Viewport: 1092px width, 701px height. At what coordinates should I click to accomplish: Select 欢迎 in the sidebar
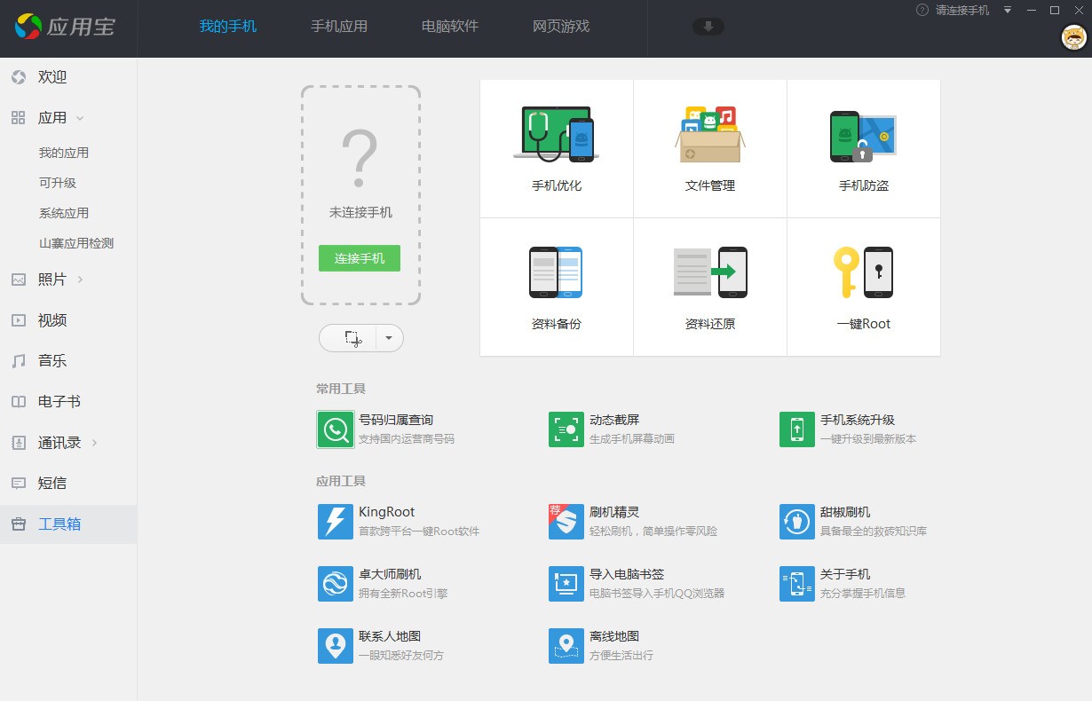(68, 77)
